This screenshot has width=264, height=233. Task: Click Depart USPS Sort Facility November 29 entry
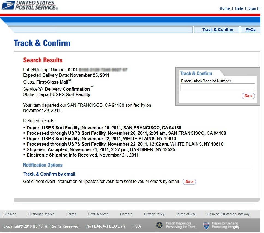click(x=104, y=128)
